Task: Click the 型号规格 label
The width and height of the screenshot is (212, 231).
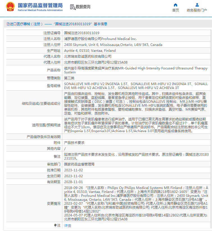Action: pos(54,86)
